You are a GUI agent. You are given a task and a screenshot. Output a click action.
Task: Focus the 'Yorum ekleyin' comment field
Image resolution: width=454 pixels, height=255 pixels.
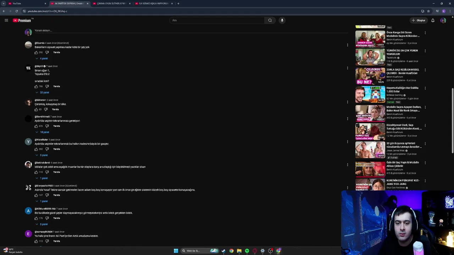coord(192,31)
